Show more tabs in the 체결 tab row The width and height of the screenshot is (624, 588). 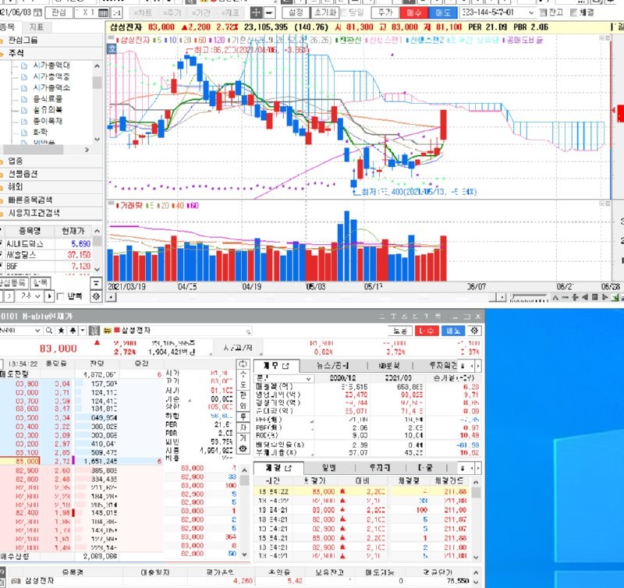(x=462, y=468)
